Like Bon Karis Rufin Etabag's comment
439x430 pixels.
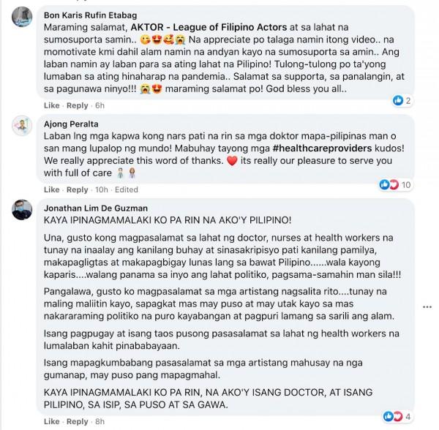coord(52,105)
